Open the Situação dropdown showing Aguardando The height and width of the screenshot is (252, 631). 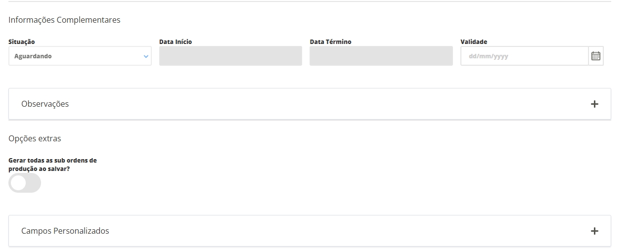[x=79, y=56]
